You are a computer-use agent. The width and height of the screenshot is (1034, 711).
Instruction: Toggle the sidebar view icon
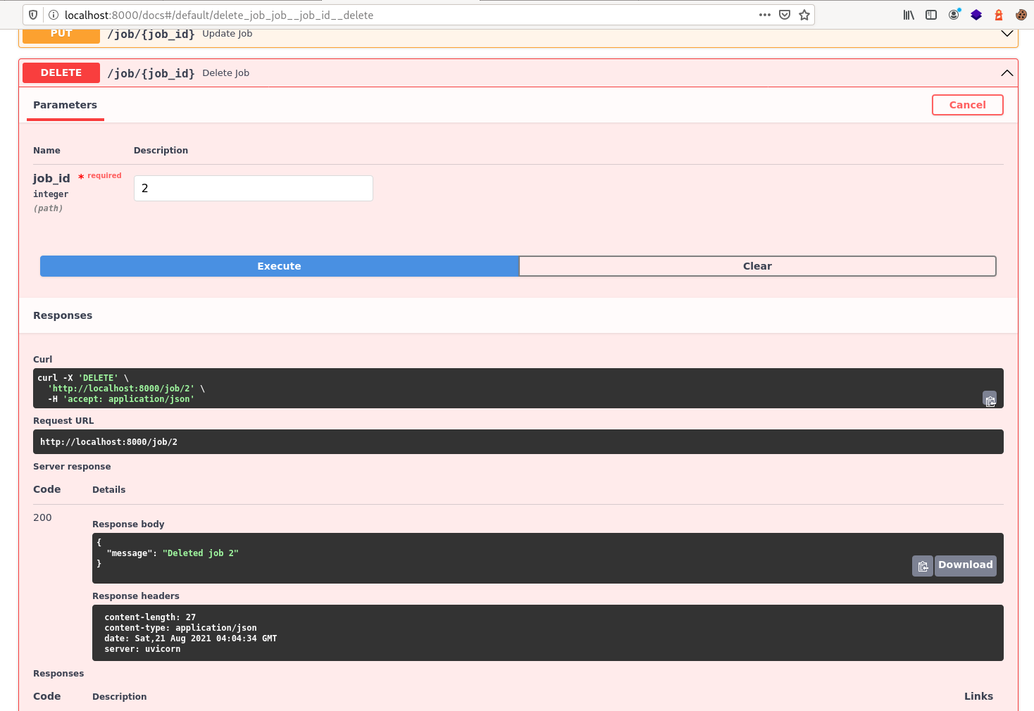tap(931, 15)
